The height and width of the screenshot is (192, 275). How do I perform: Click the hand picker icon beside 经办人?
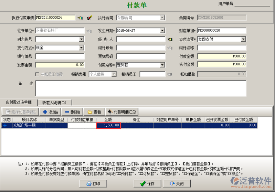coord(170,40)
